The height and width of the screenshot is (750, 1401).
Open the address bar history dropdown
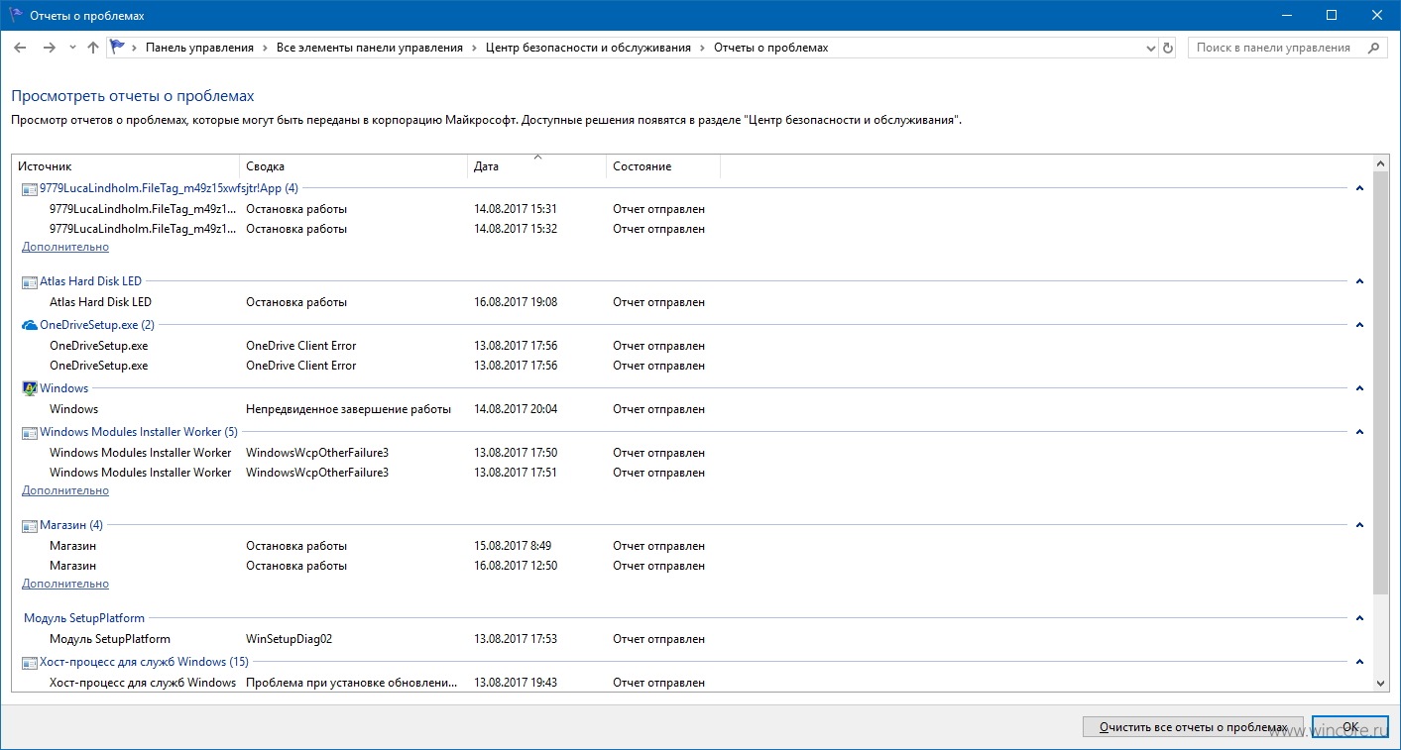1151,48
